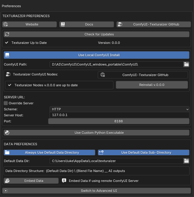
Task: Click the help book icon on Docs
Action: (x=63, y=24)
